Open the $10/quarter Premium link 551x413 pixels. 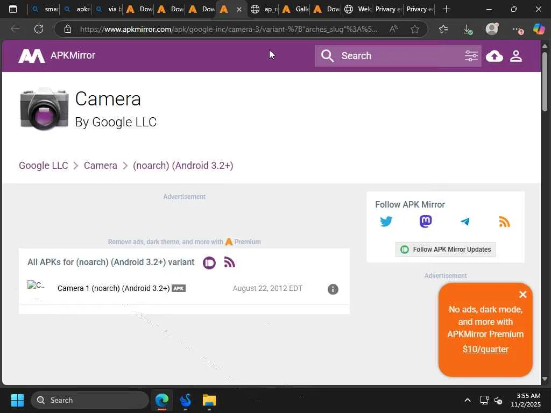pyautogui.click(x=485, y=349)
